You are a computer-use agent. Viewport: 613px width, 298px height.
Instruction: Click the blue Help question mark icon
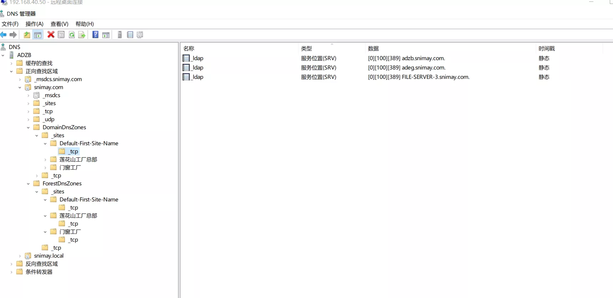pos(95,35)
